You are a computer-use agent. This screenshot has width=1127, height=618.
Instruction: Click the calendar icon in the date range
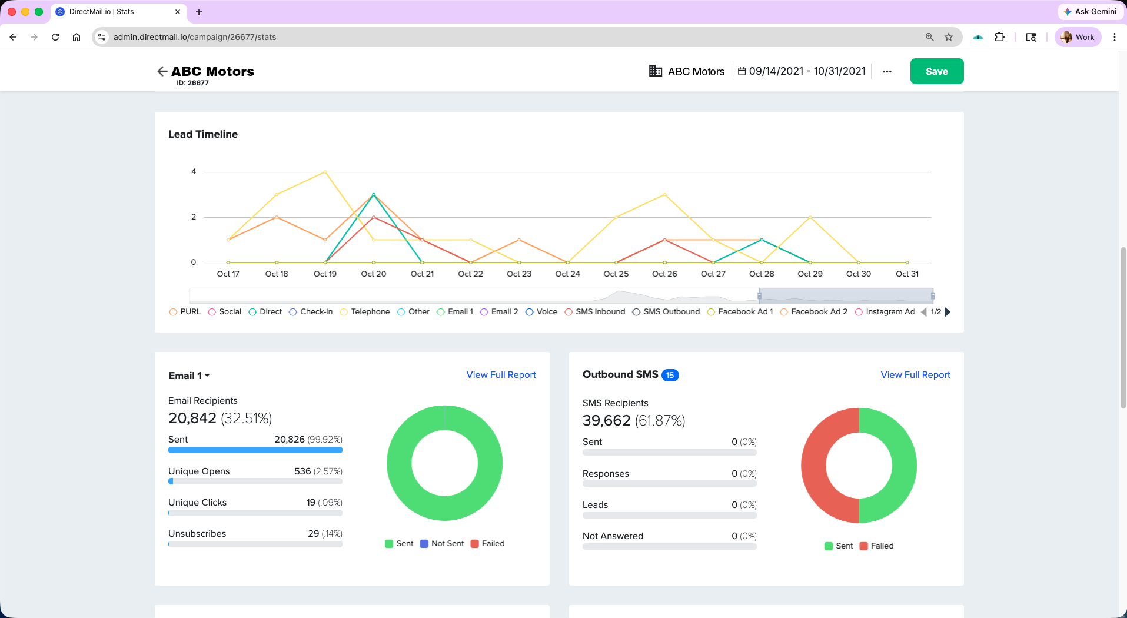tap(742, 71)
